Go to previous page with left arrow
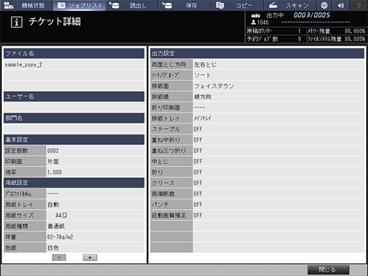 click(x=59, y=258)
